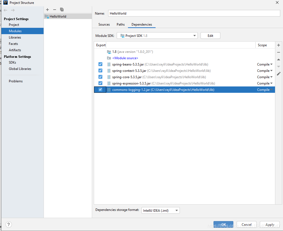Uncheck export for spring-beans-5.3.5.jar
This screenshot has width=283, height=231.
click(100, 64)
